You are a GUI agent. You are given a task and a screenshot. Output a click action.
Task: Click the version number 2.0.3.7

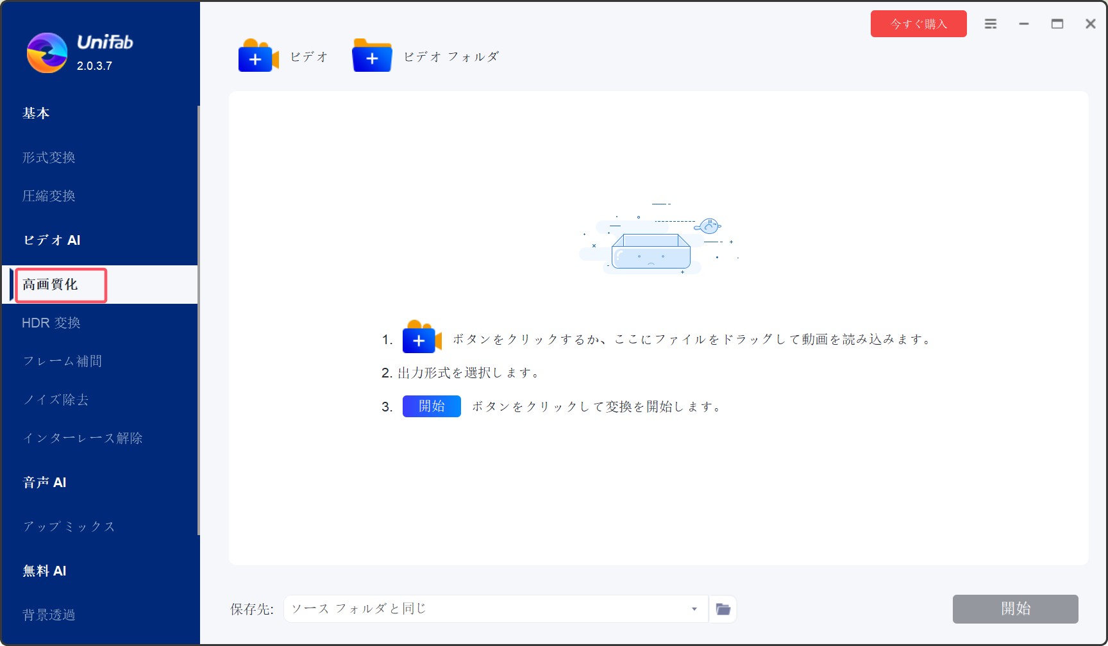[x=94, y=66]
